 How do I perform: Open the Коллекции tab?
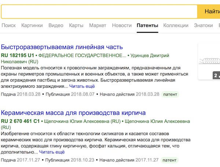click(x=176, y=25)
